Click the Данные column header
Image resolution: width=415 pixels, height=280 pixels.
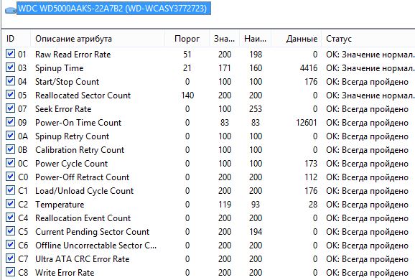296,39
